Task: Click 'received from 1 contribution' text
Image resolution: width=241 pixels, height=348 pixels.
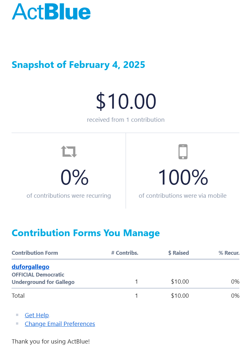Action: point(126,120)
